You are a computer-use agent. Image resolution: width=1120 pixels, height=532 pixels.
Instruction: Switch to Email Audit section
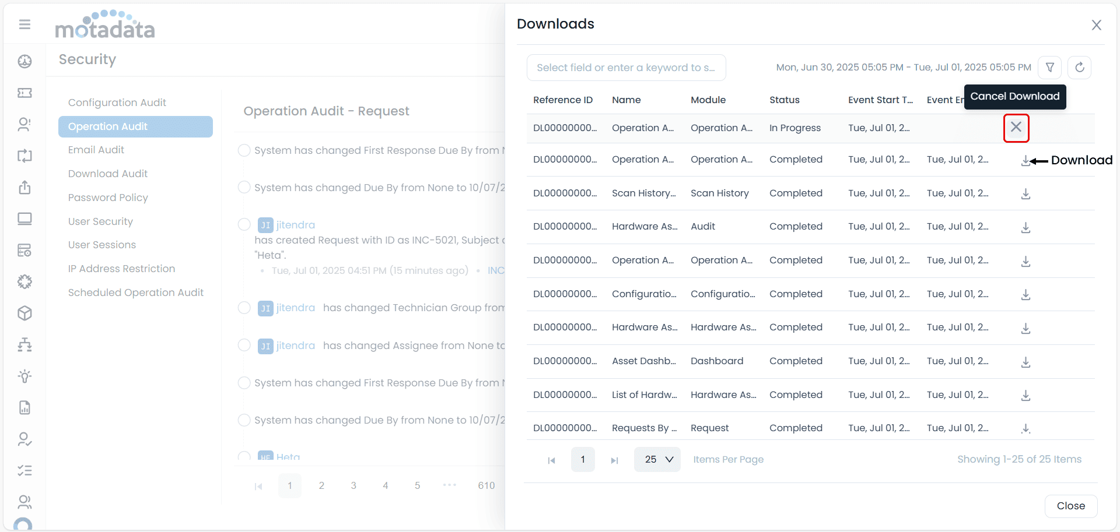[x=96, y=150]
